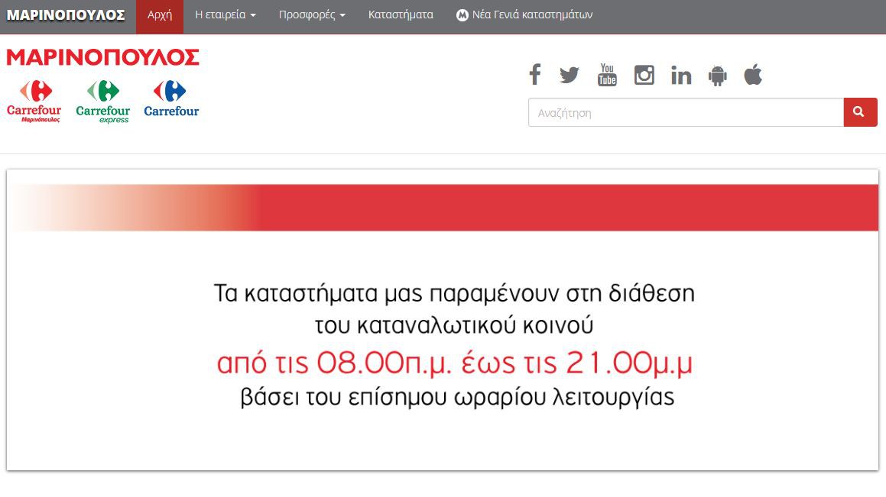The width and height of the screenshot is (886, 497).
Task: Click the large red ΜΑΡΙΝΟΠΟΥΛΟΣ header logo
Action: point(103,57)
